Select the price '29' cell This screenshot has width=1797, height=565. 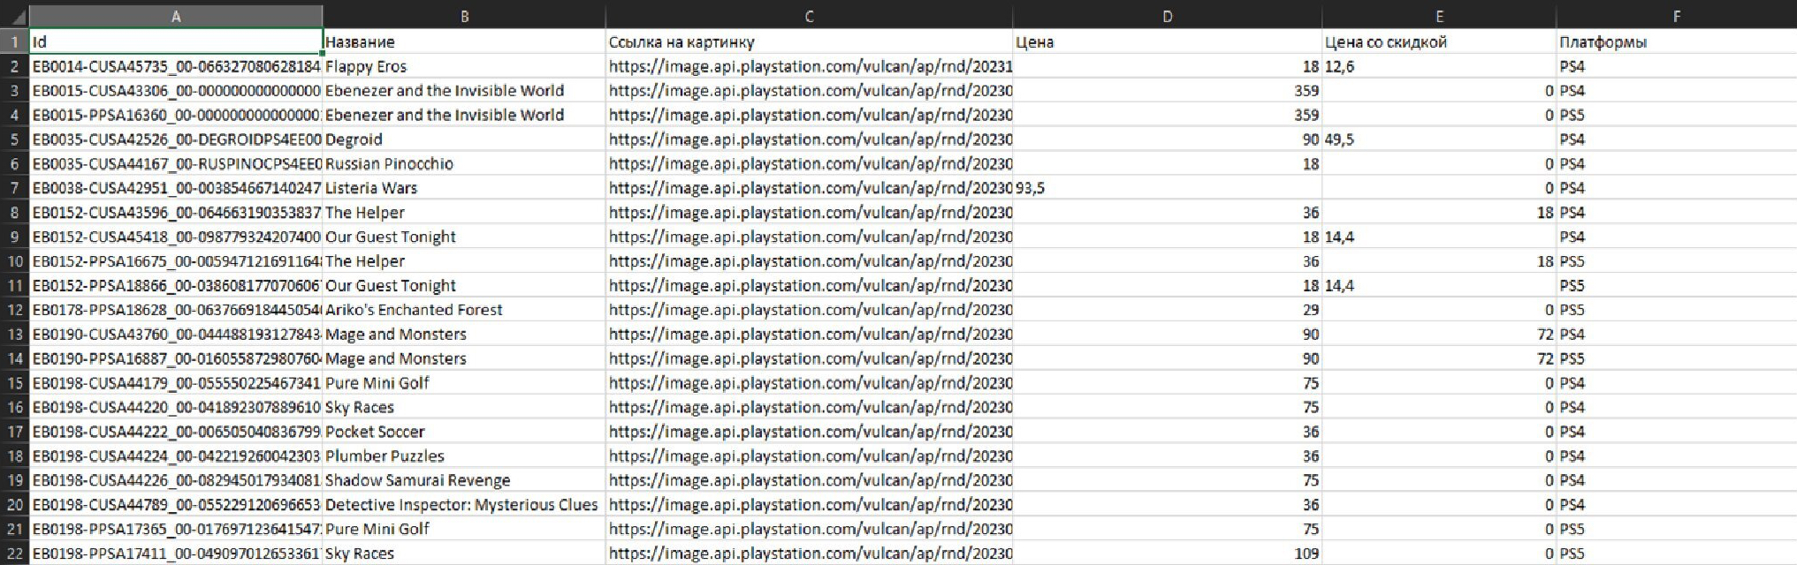click(x=1167, y=310)
